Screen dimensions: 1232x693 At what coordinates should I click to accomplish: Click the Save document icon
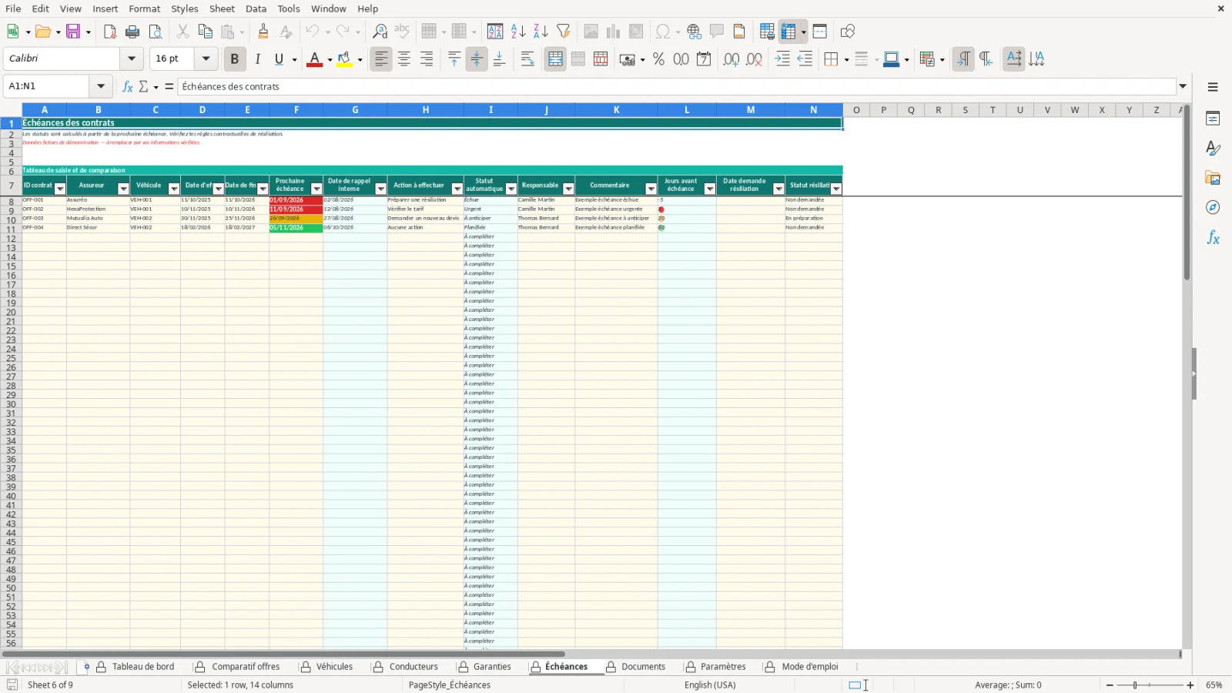(73, 32)
